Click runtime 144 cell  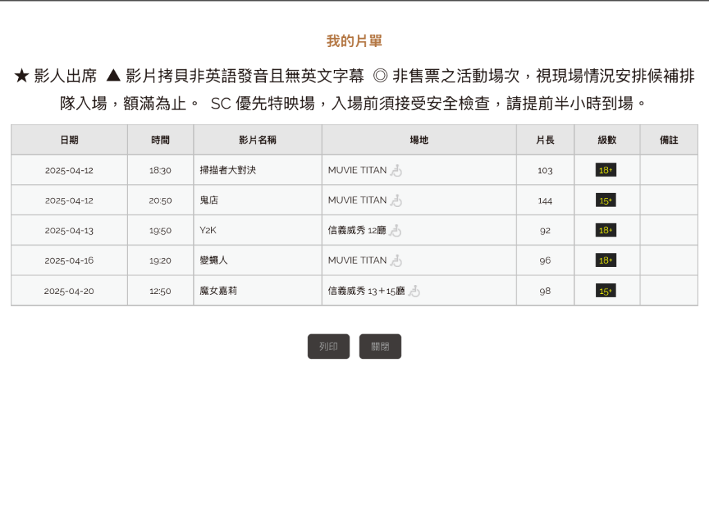tap(546, 201)
